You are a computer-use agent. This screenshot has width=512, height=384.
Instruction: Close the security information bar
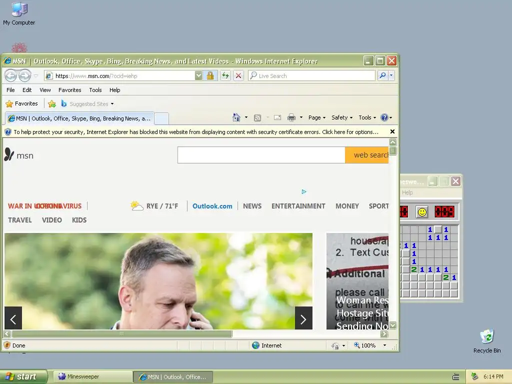(392, 131)
